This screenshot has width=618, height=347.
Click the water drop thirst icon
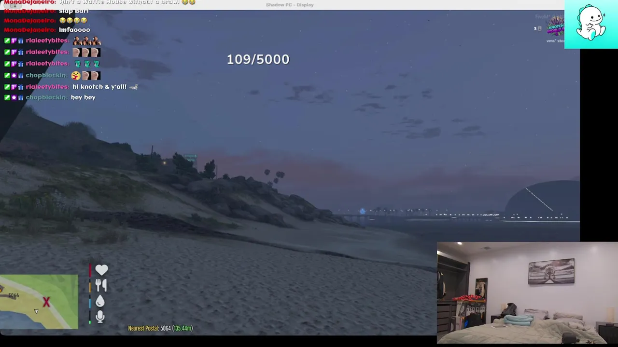point(100,301)
